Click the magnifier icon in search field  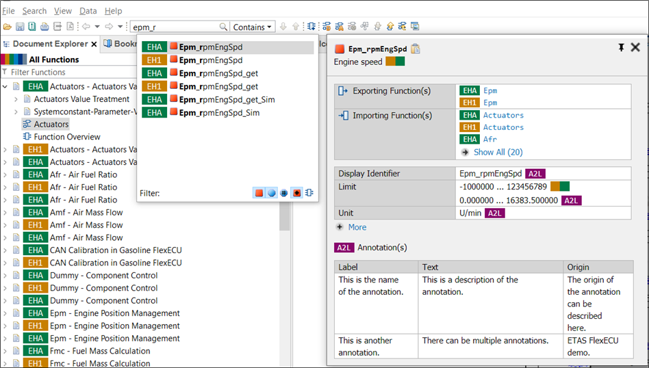[x=223, y=27]
